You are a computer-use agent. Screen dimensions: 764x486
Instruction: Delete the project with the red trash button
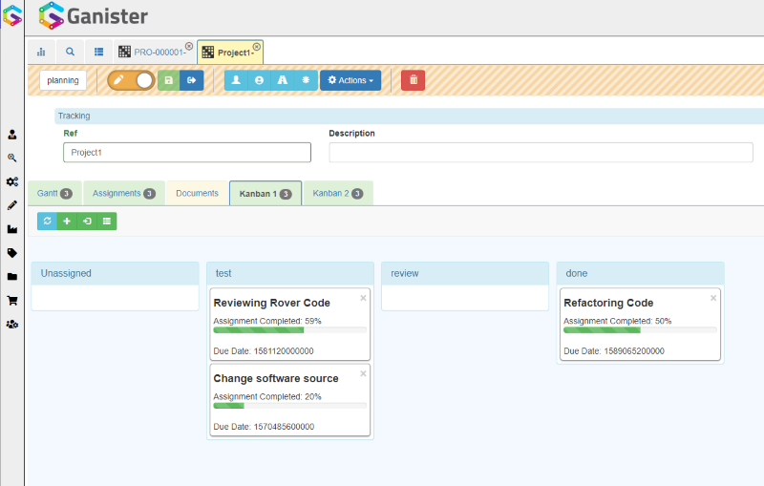tap(414, 80)
